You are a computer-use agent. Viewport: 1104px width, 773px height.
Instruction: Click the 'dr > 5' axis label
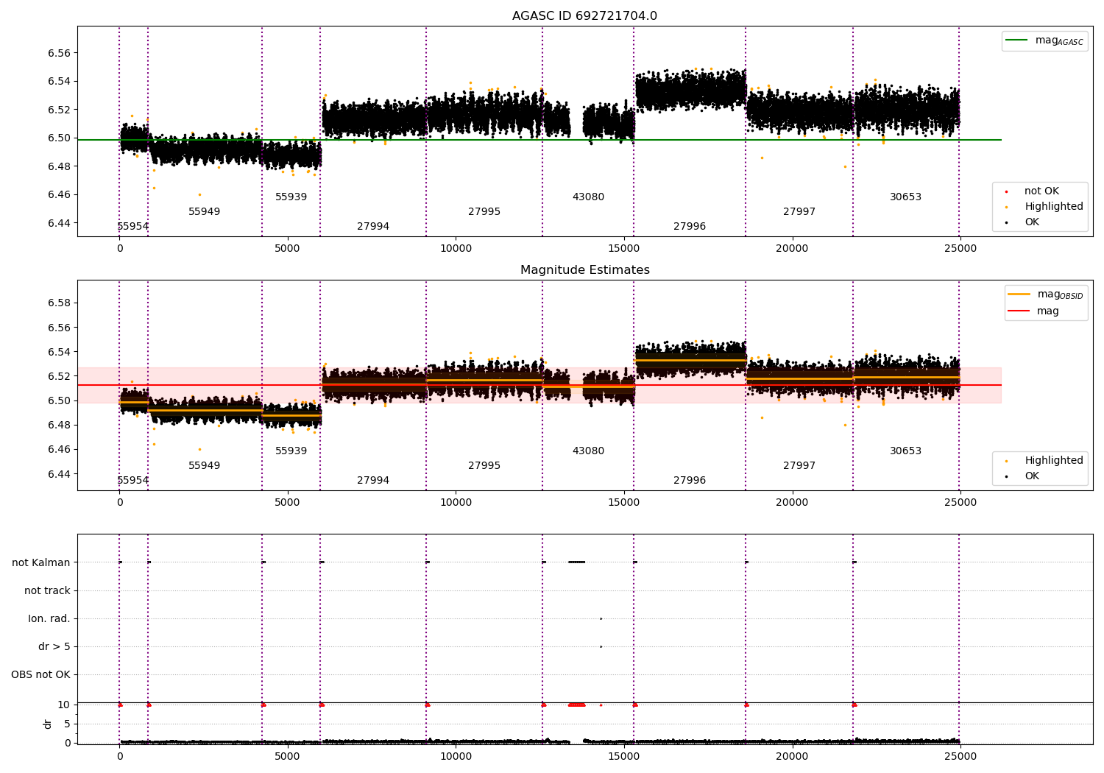pos(54,646)
